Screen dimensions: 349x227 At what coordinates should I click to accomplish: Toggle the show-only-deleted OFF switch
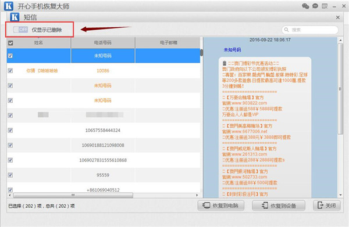pos(20,30)
